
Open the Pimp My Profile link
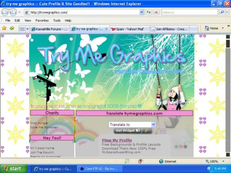pyautogui.click(x=117, y=140)
